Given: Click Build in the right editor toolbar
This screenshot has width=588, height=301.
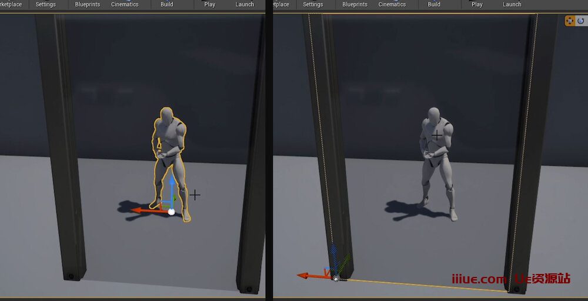Looking at the screenshot, I should [434, 4].
